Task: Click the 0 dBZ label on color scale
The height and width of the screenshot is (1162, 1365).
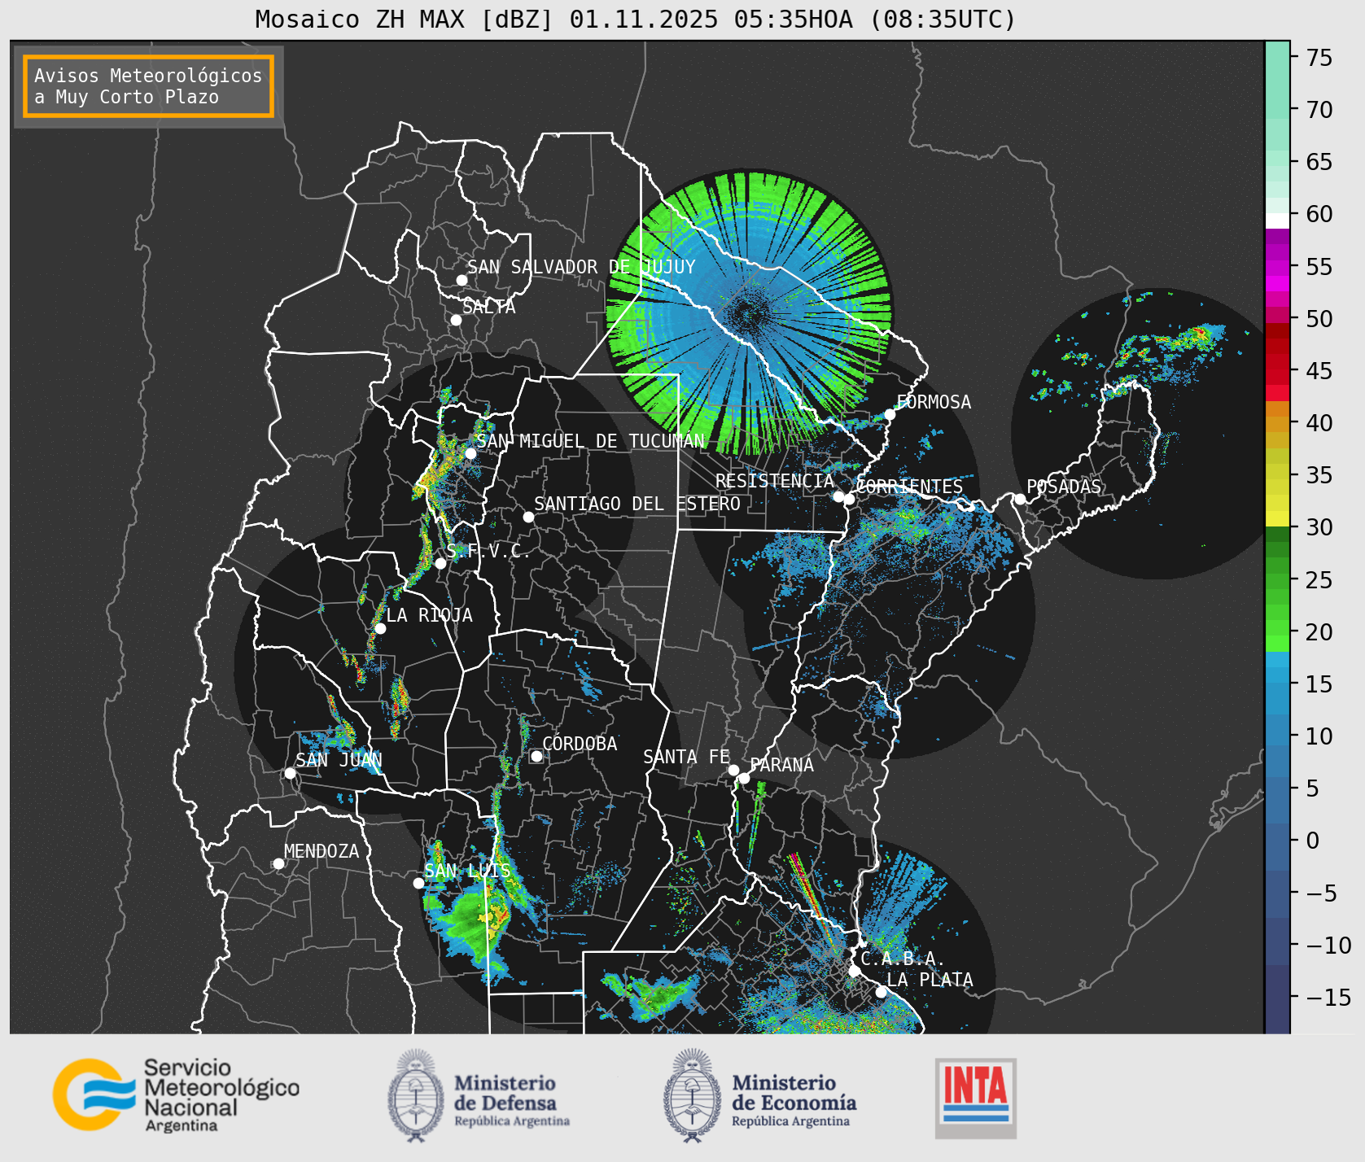Action: coord(1313,841)
